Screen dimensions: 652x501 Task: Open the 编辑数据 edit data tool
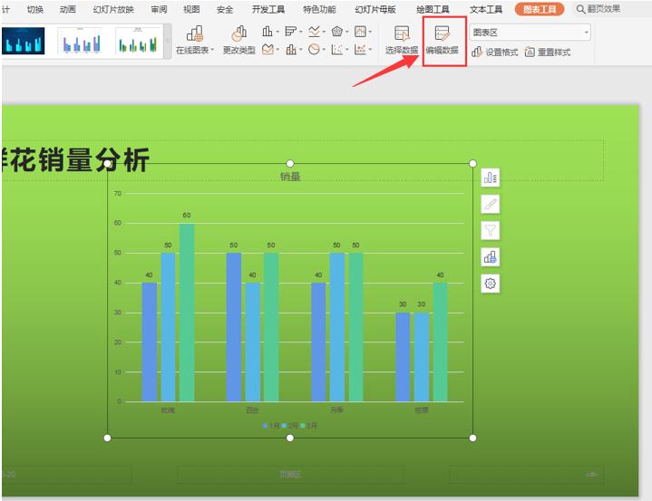(442, 41)
